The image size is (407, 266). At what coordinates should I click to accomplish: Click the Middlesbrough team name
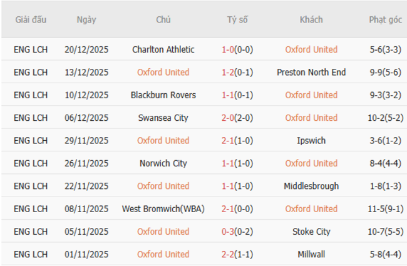(x=311, y=186)
